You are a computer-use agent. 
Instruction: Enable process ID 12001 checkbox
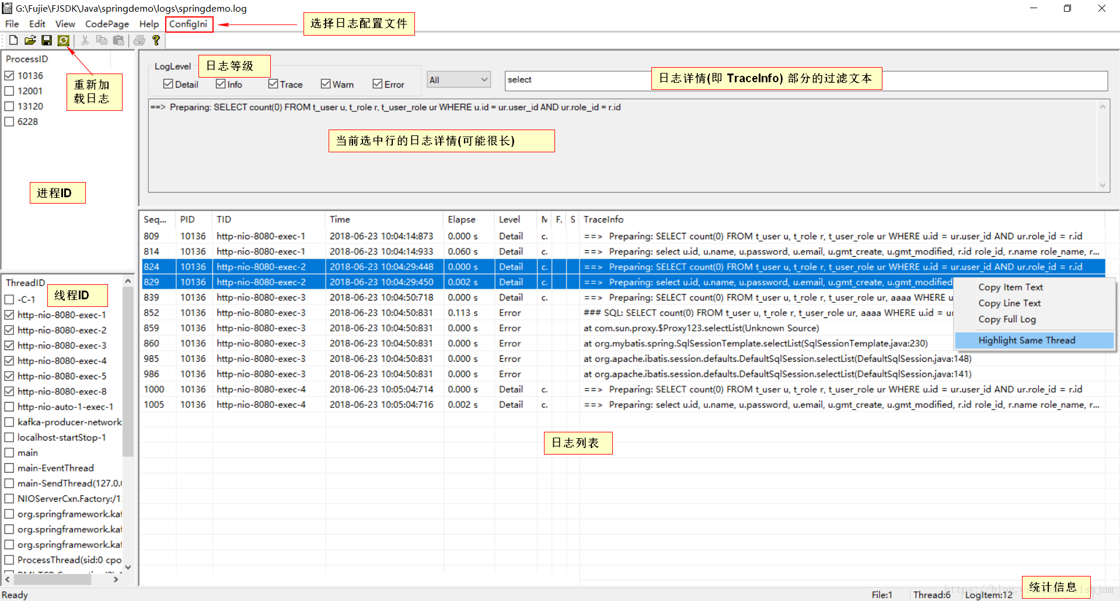[9, 91]
